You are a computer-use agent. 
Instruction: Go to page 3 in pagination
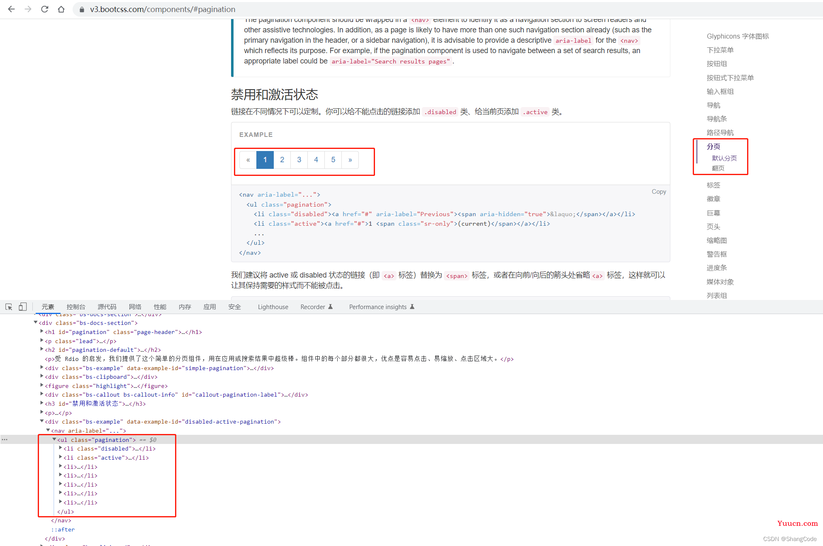click(x=299, y=160)
